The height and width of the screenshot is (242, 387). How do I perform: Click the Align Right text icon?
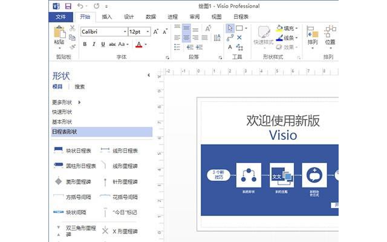pyautogui.click(x=195, y=38)
